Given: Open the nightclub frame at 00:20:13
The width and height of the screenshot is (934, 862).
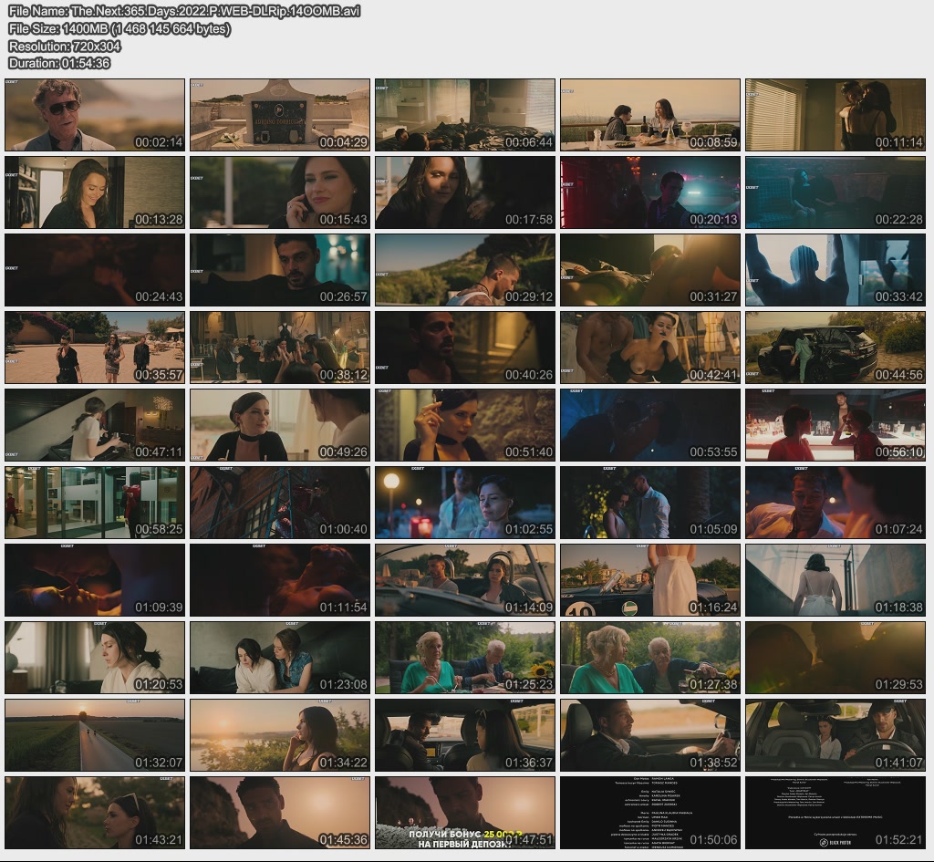Looking at the screenshot, I should coord(649,192).
